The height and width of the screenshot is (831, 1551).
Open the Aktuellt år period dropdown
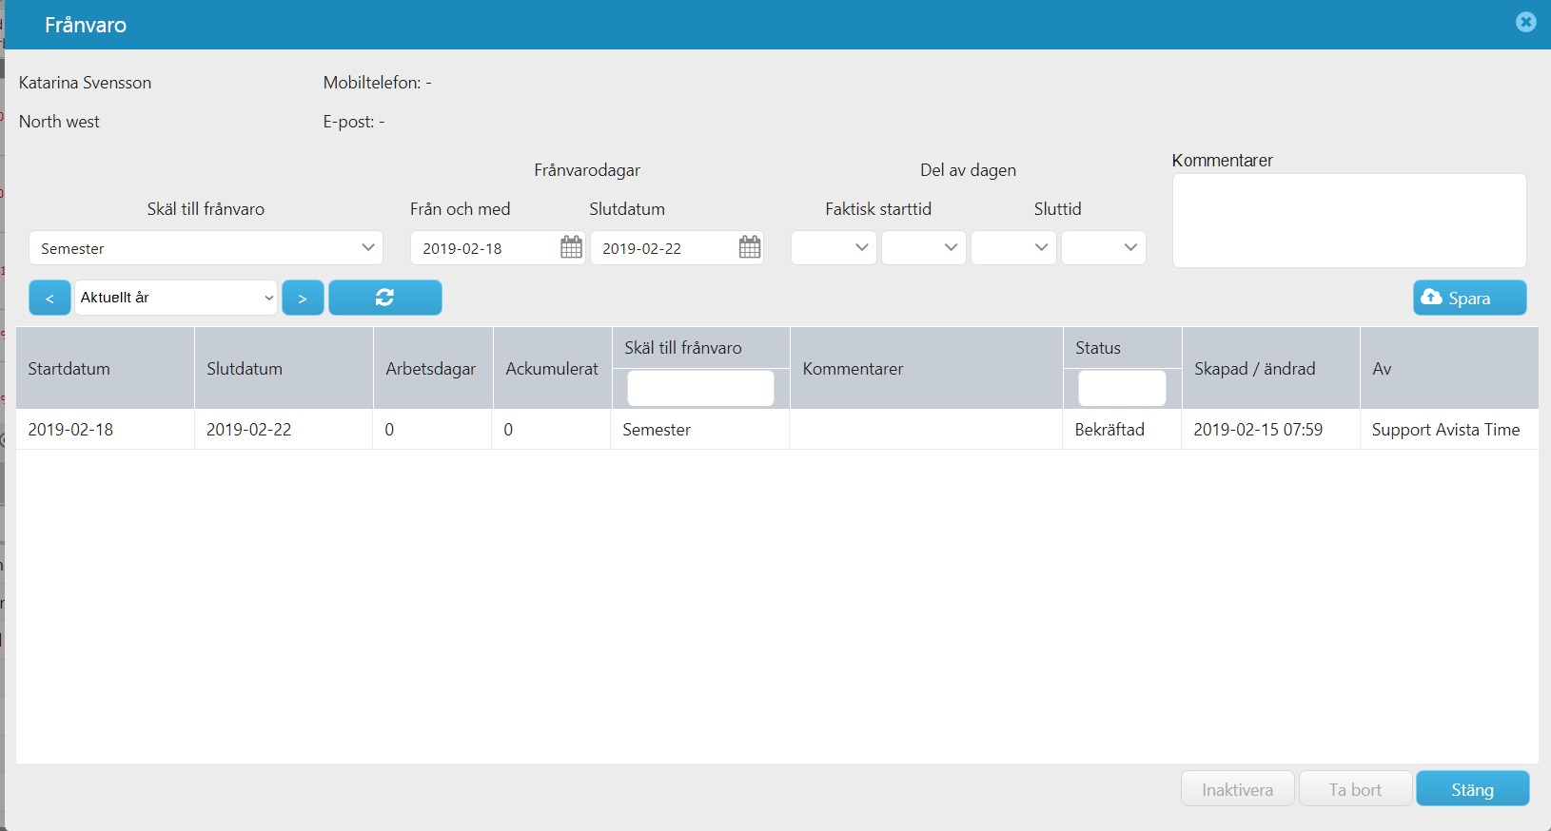coord(176,298)
